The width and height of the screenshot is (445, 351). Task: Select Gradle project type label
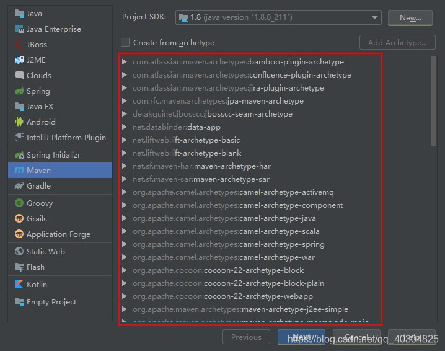38,185
